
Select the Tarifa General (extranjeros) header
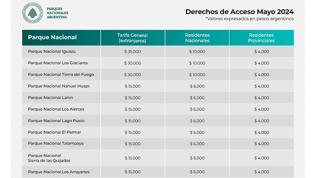[x=133, y=38]
